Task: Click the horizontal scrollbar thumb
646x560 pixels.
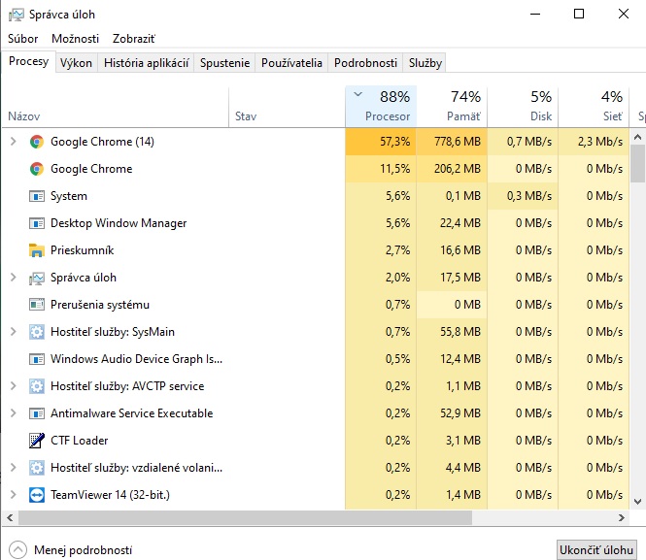Action: click(245, 517)
